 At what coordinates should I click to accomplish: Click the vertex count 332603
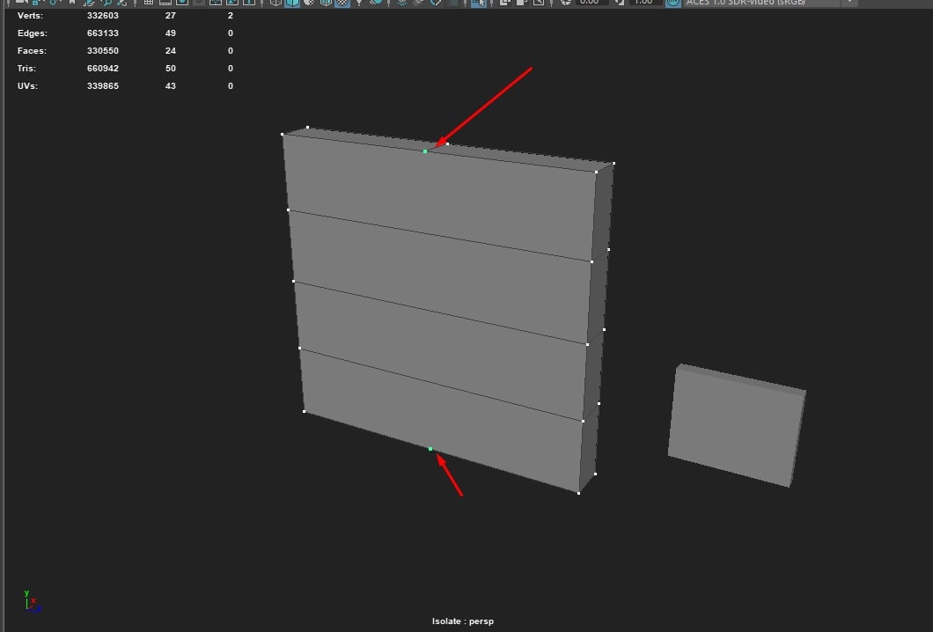102,16
